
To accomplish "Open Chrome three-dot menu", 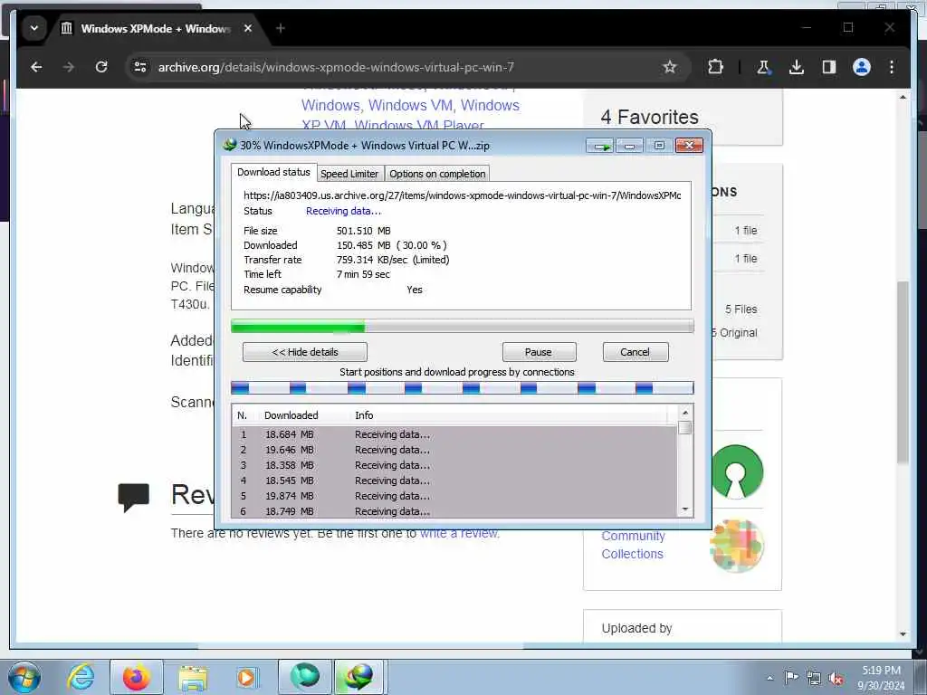I will (x=892, y=67).
